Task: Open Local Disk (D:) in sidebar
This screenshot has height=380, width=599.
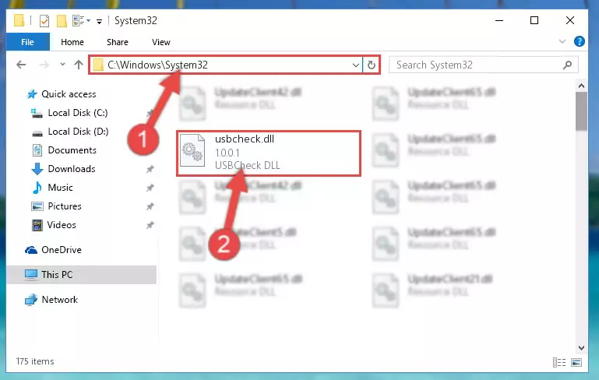Action: (78, 132)
